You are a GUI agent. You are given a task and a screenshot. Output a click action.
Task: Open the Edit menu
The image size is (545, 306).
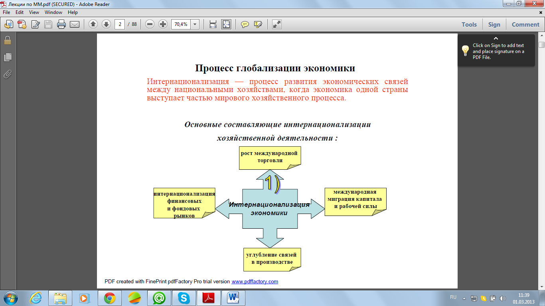[20, 12]
